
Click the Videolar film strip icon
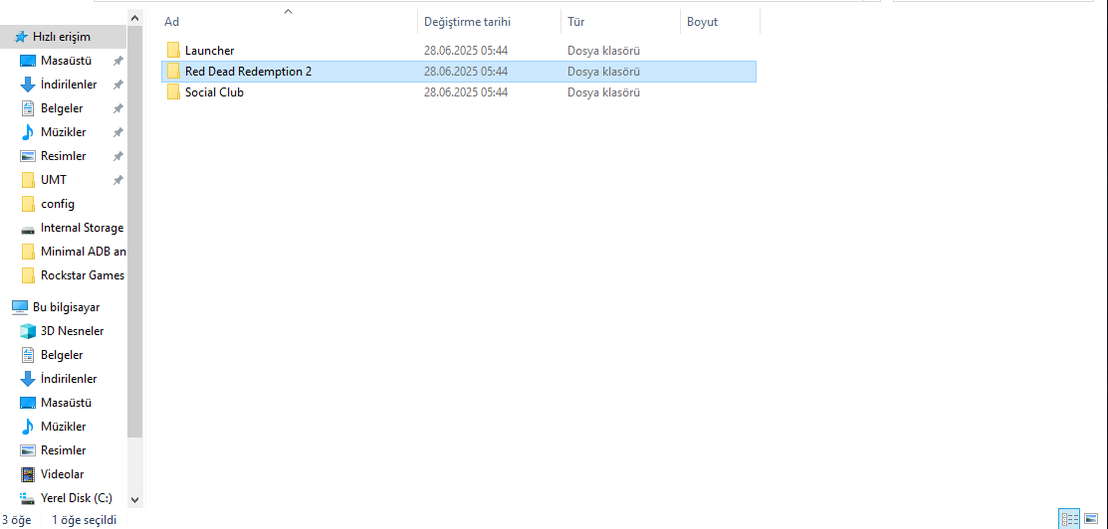[x=28, y=474]
